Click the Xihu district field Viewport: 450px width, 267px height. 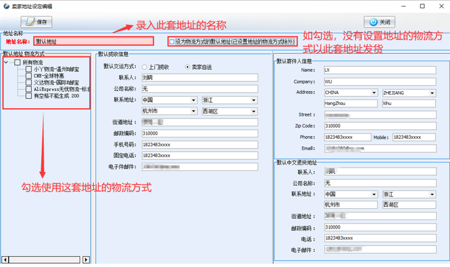pos(409,104)
